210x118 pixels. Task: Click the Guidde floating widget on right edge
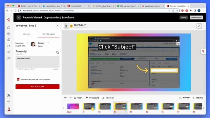203,51
